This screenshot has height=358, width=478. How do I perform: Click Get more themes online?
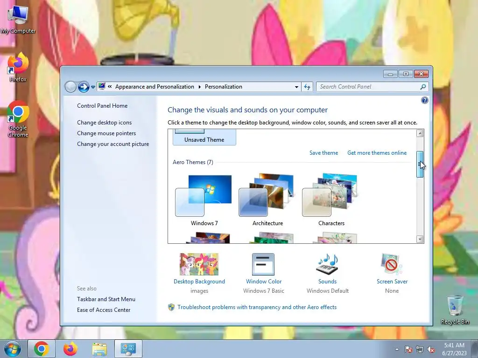(377, 153)
